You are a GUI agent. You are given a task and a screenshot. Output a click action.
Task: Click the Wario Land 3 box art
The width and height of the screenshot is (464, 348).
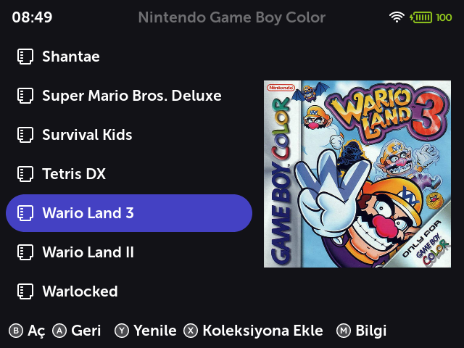(x=357, y=174)
